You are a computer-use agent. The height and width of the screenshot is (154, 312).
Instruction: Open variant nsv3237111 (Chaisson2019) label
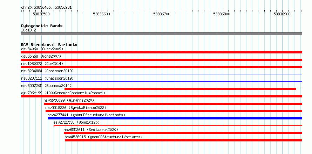pyautogui.click(x=47, y=78)
